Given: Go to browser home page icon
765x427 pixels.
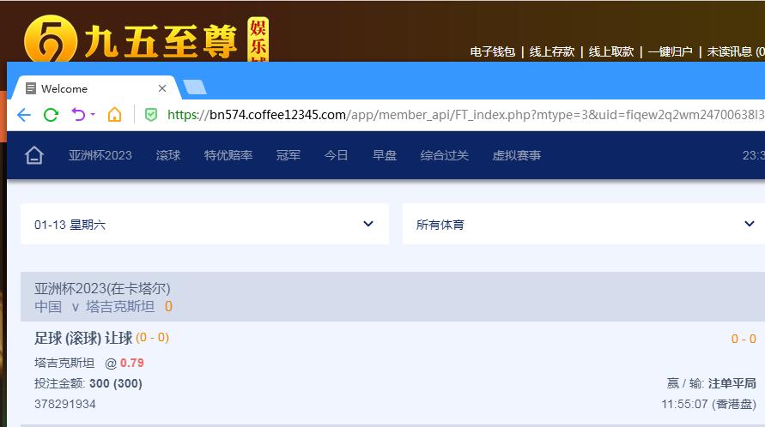Looking at the screenshot, I should [115, 115].
